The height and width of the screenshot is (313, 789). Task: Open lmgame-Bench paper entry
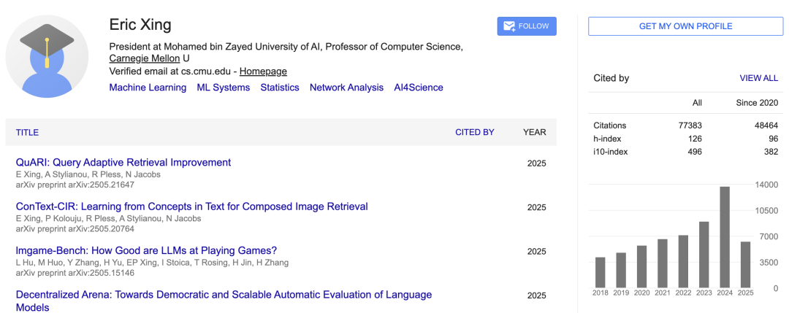tap(146, 251)
